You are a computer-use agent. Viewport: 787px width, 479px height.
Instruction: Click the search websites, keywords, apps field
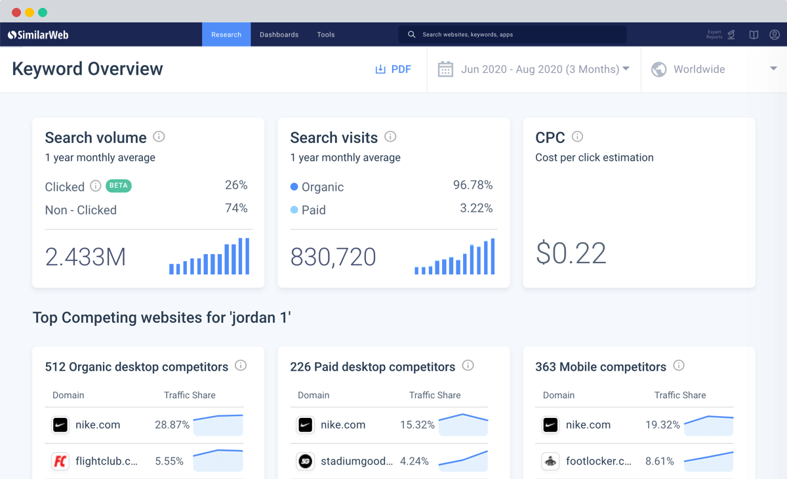512,35
